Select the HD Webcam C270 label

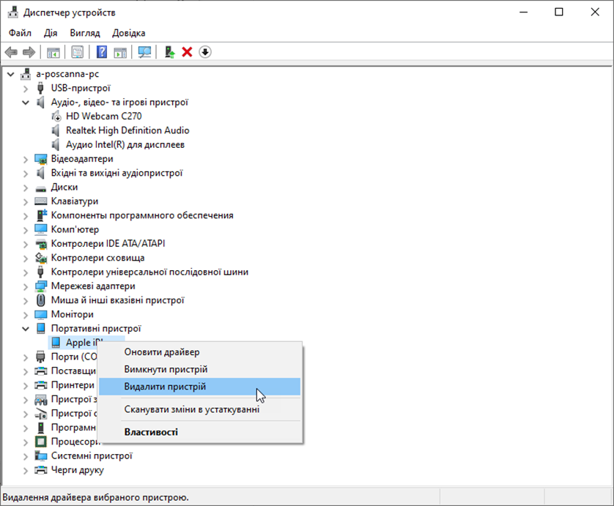[x=104, y=116]
